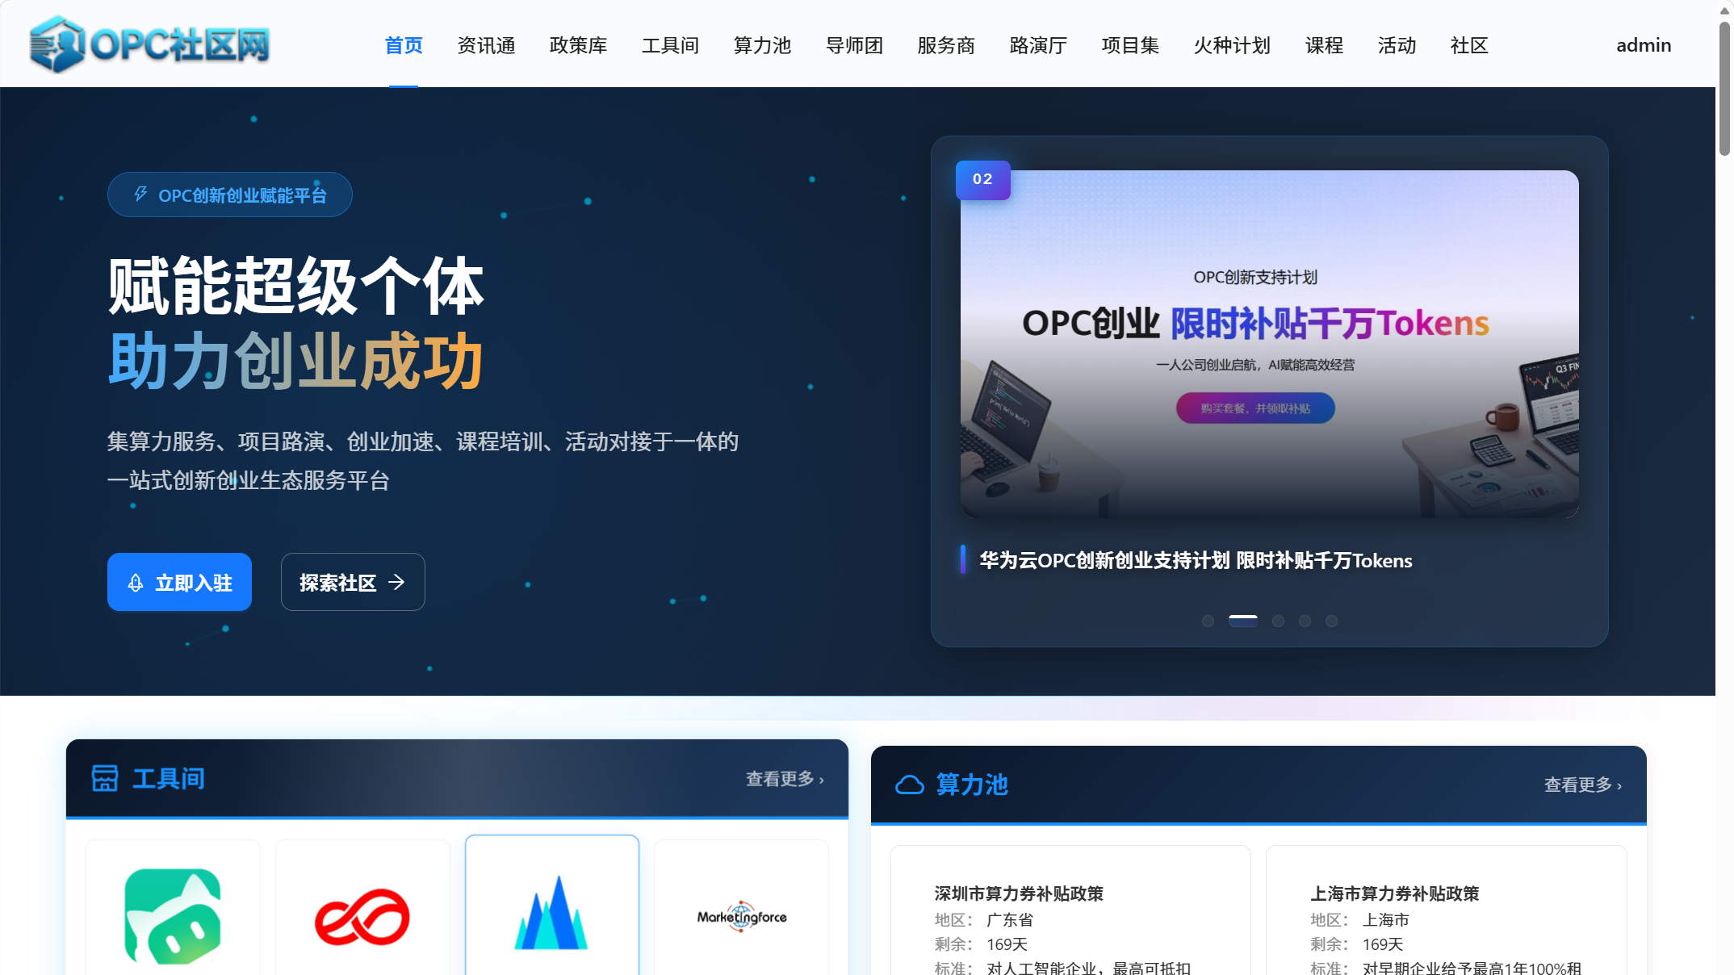Click the 02 slide number badge
Viewport: 1734px width, 975px height.
[x=982, y=179]
